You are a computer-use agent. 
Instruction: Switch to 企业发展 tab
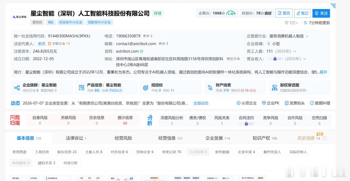pos(218,138)
